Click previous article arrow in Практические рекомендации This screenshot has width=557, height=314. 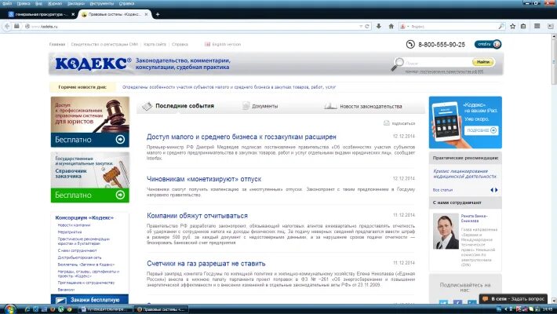(492, 190)
